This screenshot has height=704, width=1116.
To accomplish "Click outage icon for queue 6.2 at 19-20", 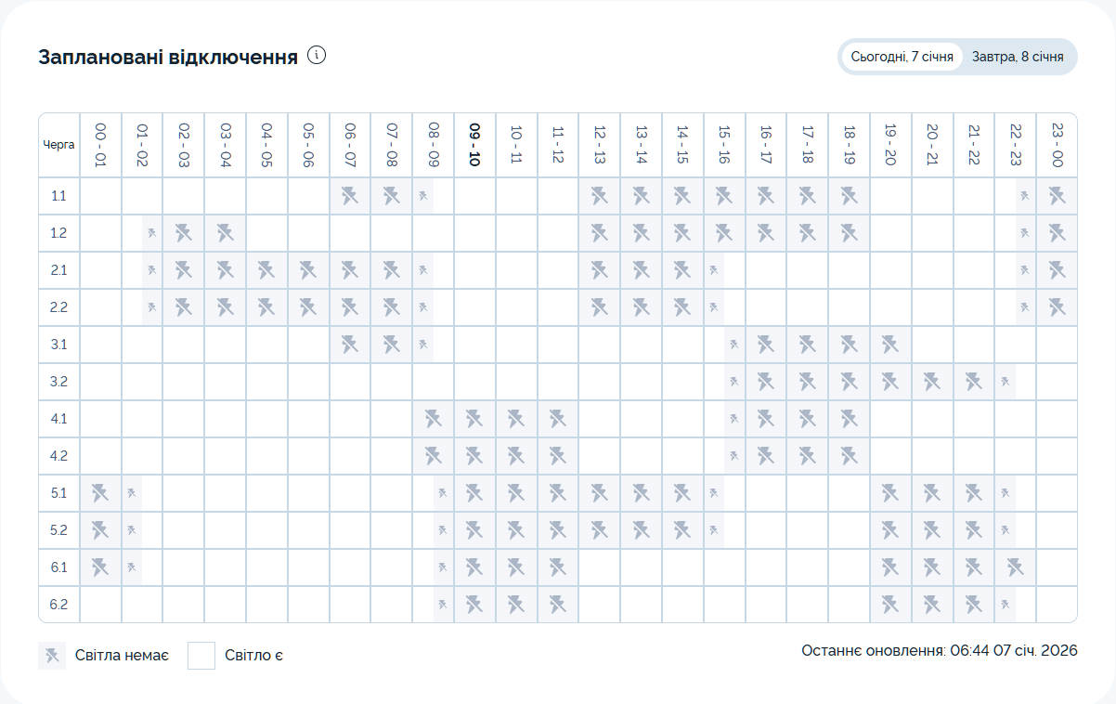I will point(890,605).
